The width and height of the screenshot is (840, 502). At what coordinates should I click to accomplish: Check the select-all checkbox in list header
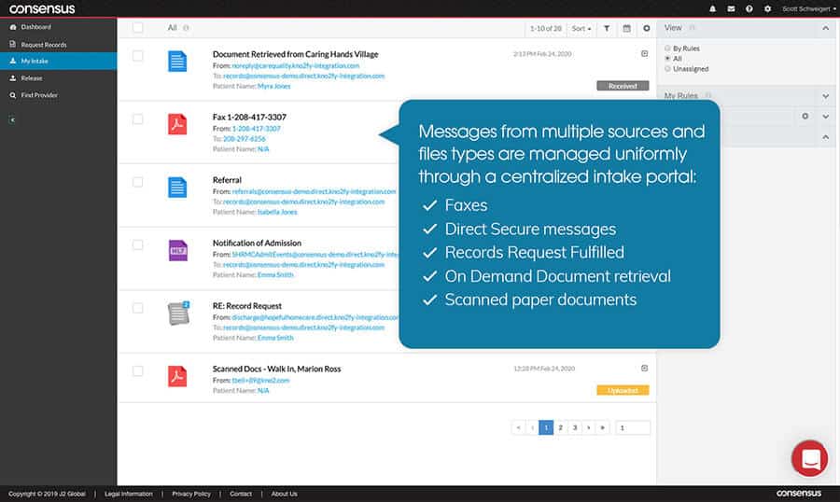(138, 28)
